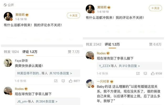This screenshot has width=168, height=105.
Task: Click the repost icon on Faye静香's comment
Action: (56, 81)
